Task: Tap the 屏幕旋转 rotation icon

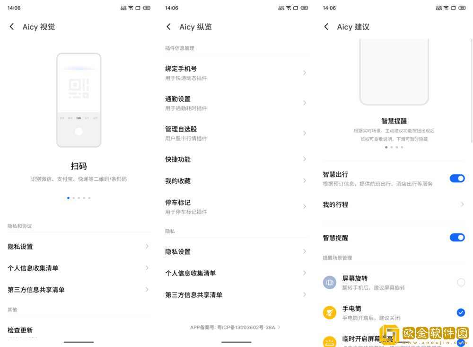Action: click(330, 283)
